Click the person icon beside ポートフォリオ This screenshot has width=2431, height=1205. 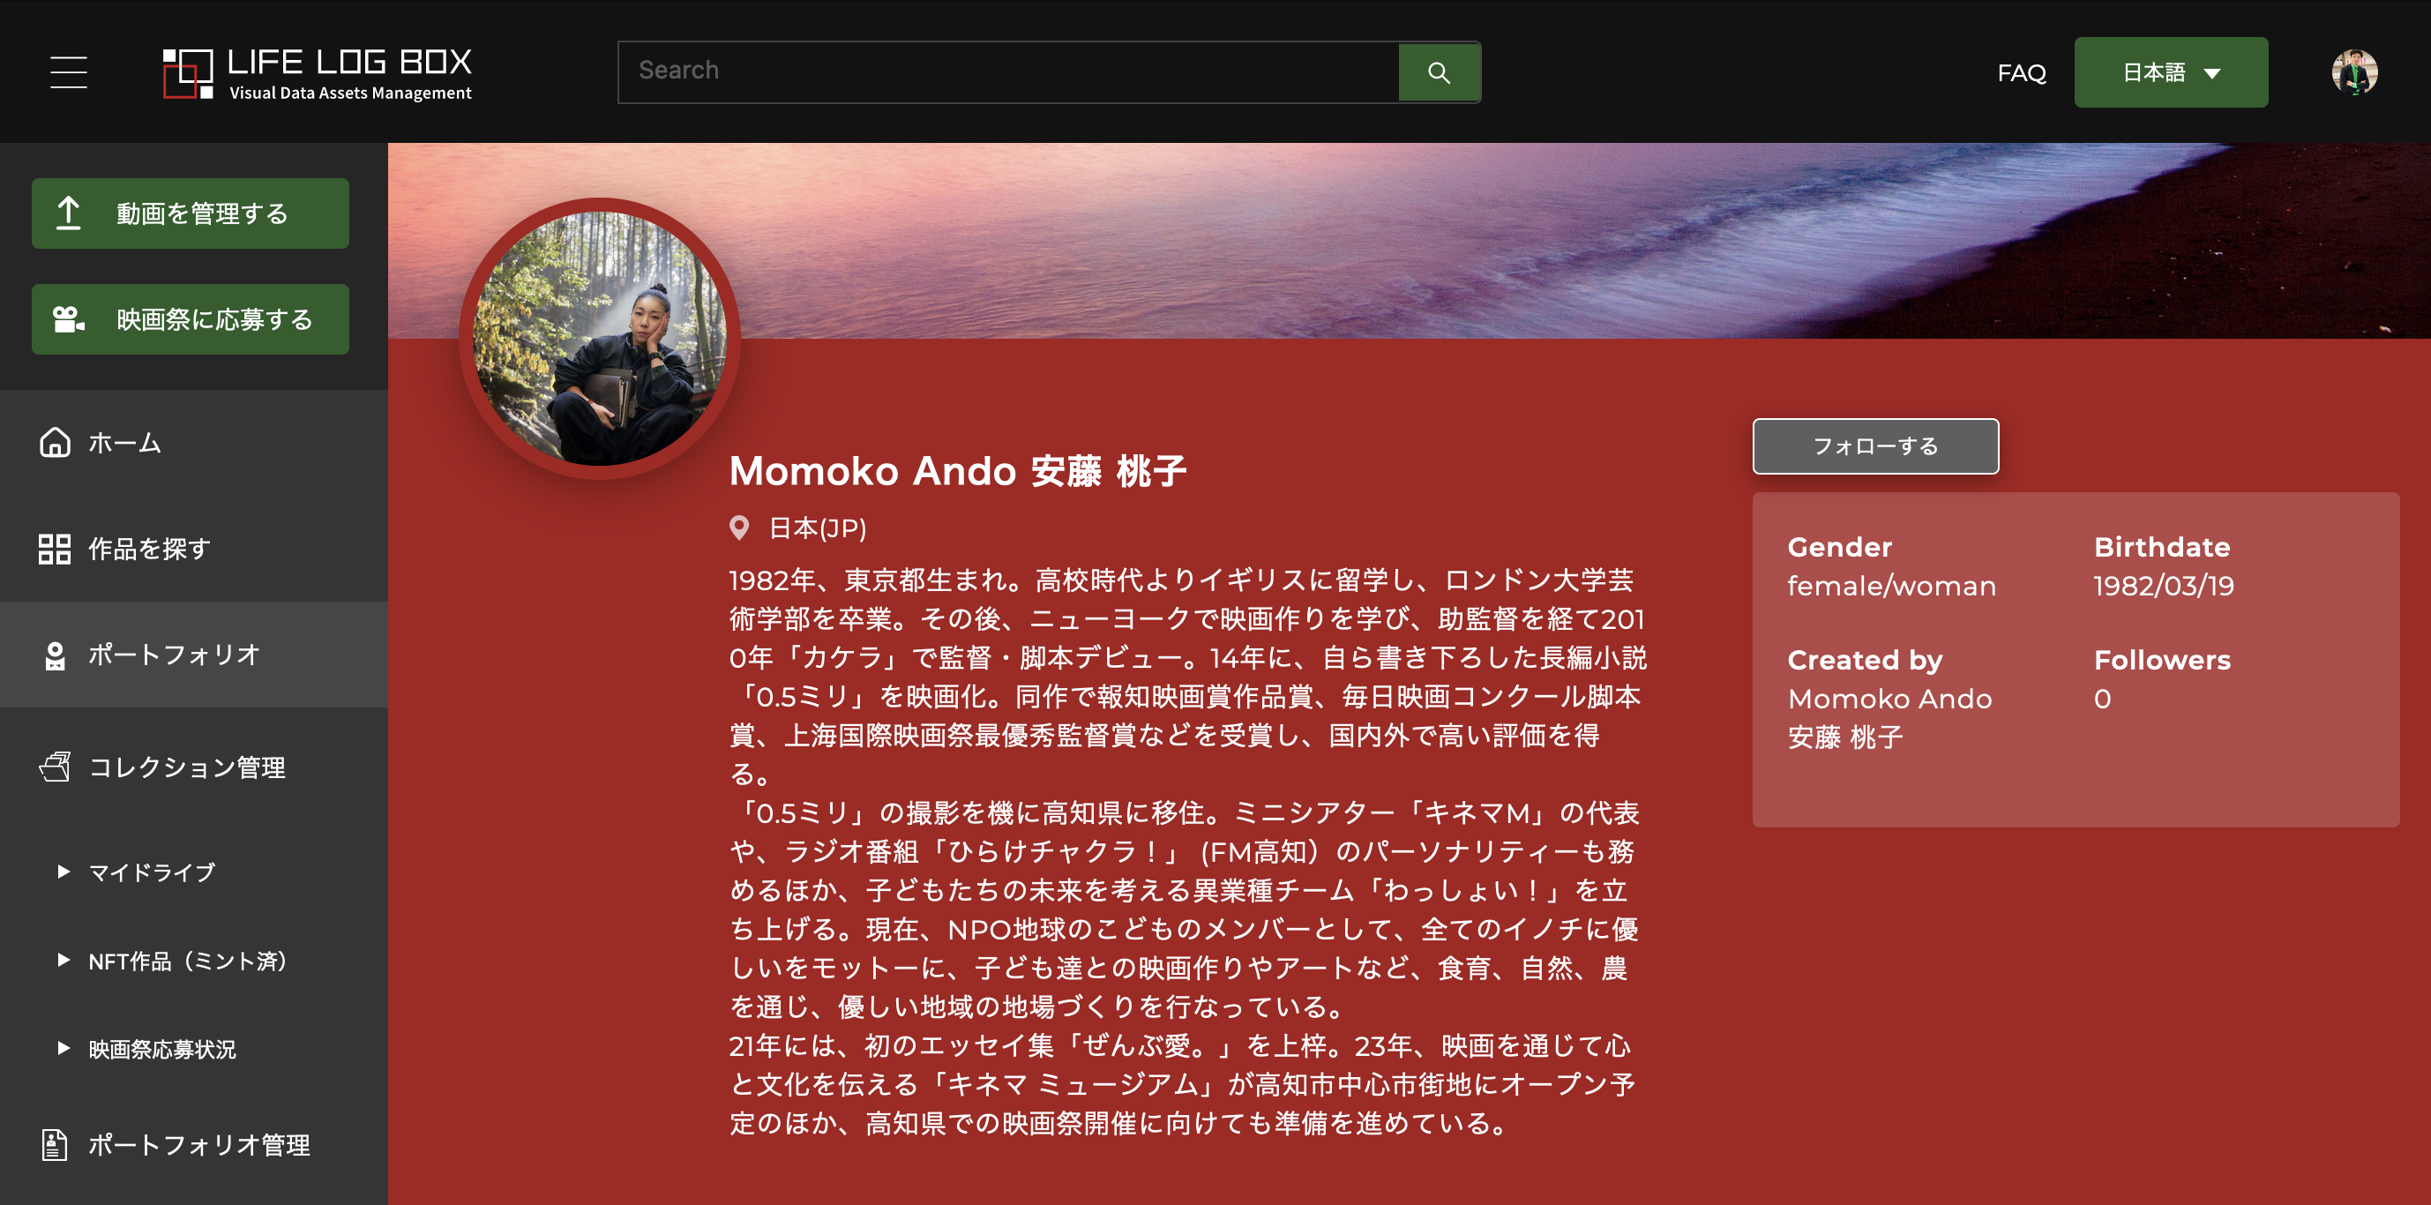(55, 655)
